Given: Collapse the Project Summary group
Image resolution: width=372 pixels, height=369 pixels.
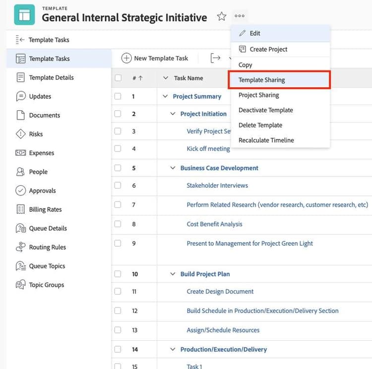Looking at the screenshot, I should [166, 96].
